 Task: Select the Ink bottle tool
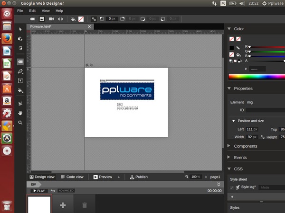(20, 103)
